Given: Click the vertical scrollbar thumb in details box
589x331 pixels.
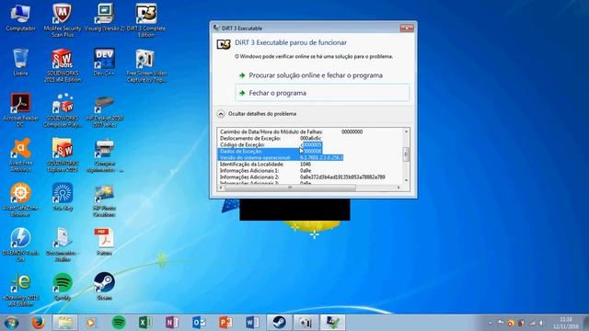Looking at the screenshot, I should click(x=406, y=154).
